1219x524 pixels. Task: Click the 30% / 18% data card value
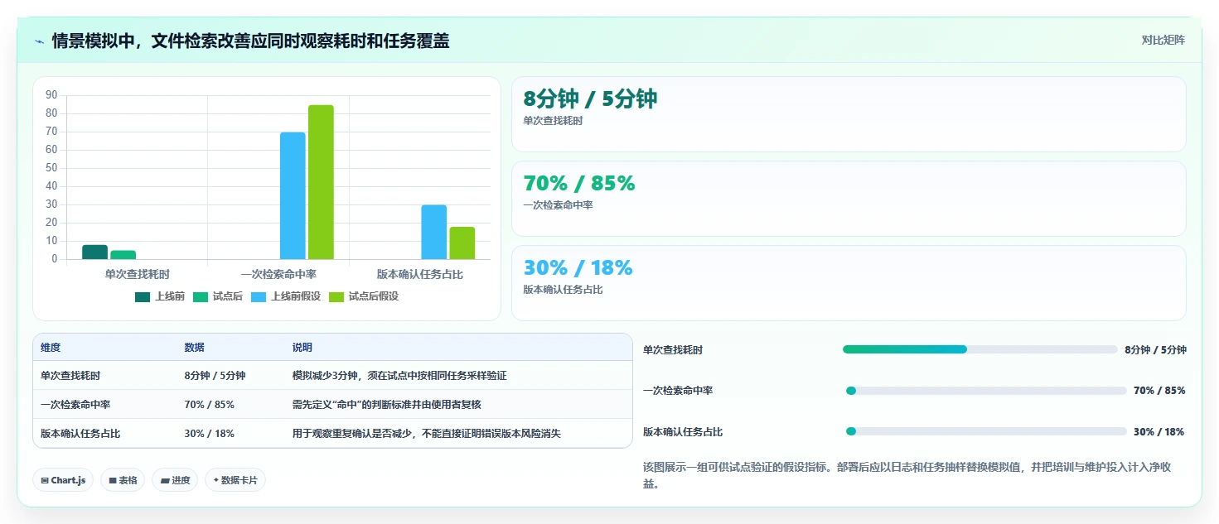(x=578, y=268)
